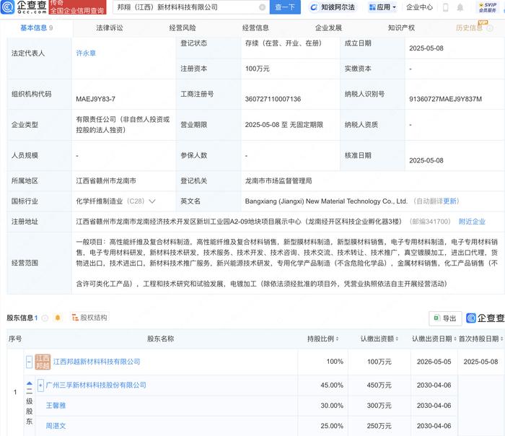Switch to the 企业发展 tab
Image resolution: width=505 pixels, height=436 pixels.
click(328, 28)
